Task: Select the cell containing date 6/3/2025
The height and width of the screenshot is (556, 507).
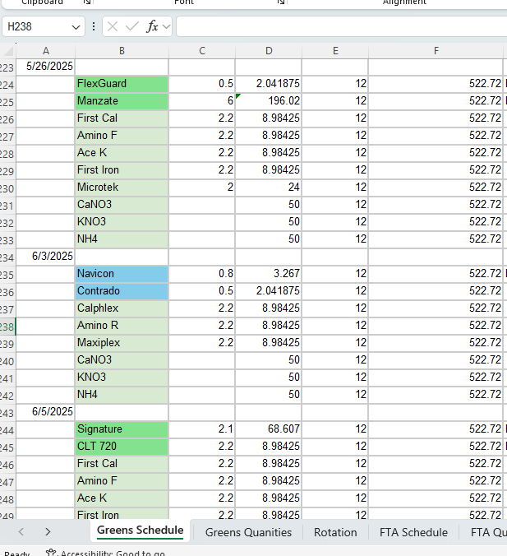Action: (45, 256)
